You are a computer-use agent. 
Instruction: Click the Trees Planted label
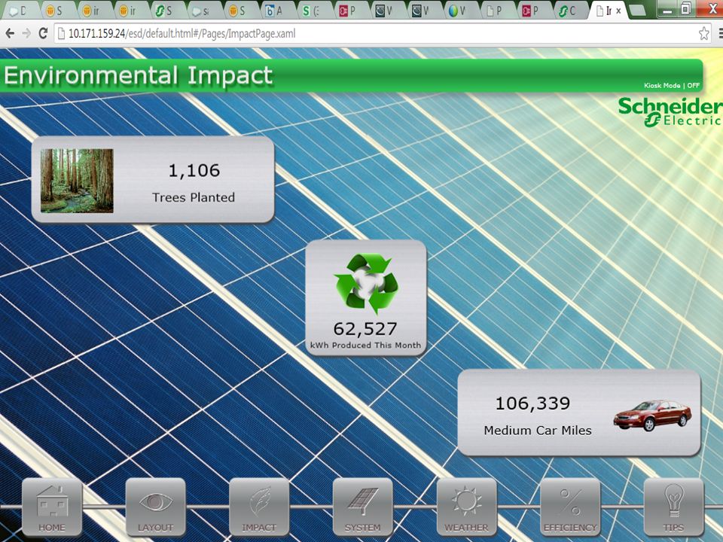click(x=194, y=197)
